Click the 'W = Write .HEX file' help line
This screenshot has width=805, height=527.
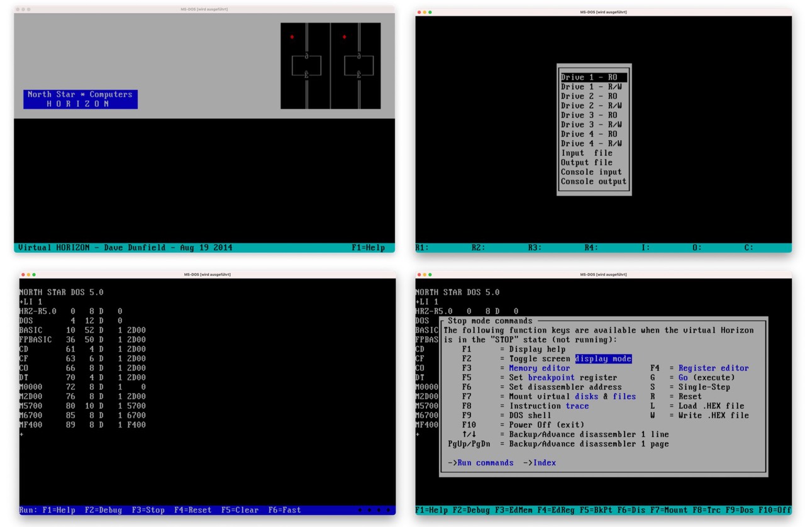700,415
